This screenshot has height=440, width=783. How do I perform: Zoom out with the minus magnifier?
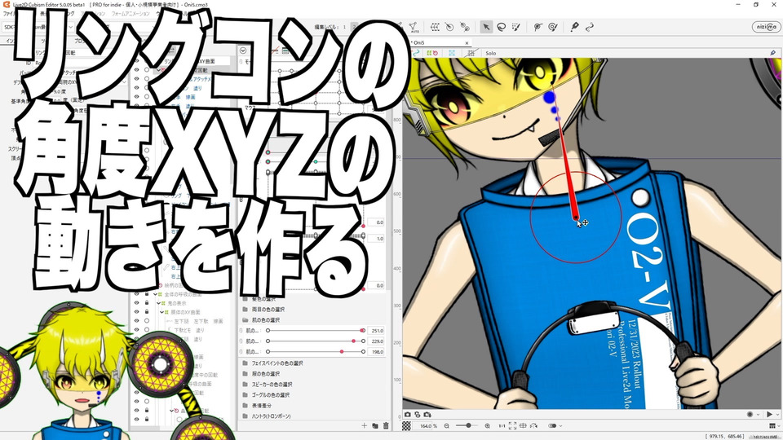[446, 426]
